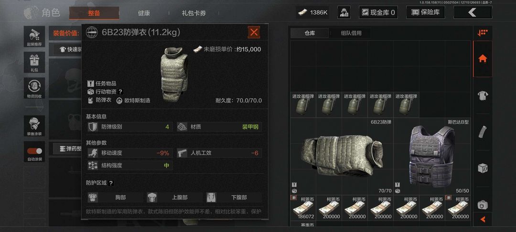Open the storage sort icon at top right
This screenshot has width=516, height=232.
(483, 33)
